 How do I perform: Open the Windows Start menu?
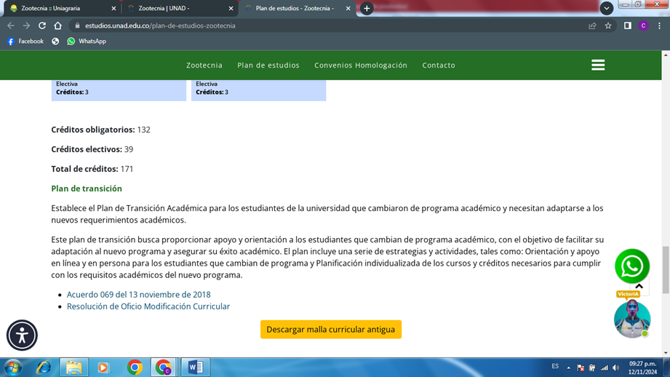12,367
